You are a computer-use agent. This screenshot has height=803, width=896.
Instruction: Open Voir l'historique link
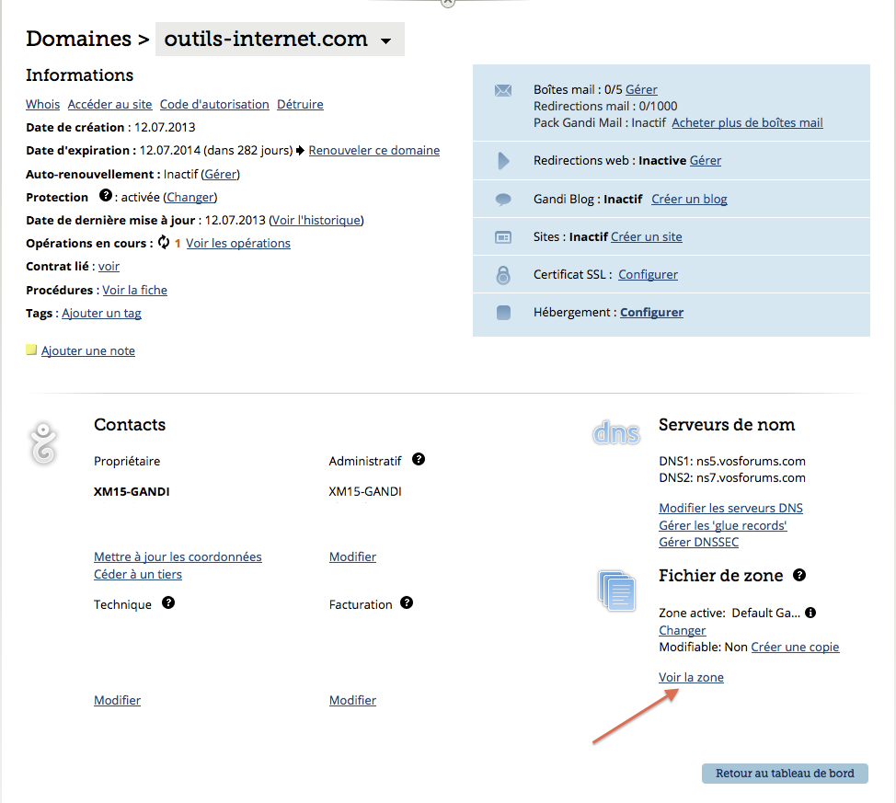316,220
